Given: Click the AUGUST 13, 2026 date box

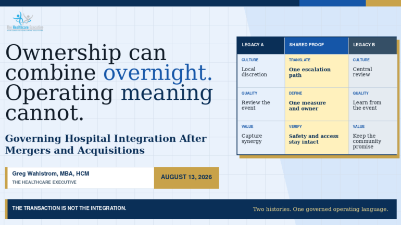Looking at the screenshot, I should [x=186, y=178].
